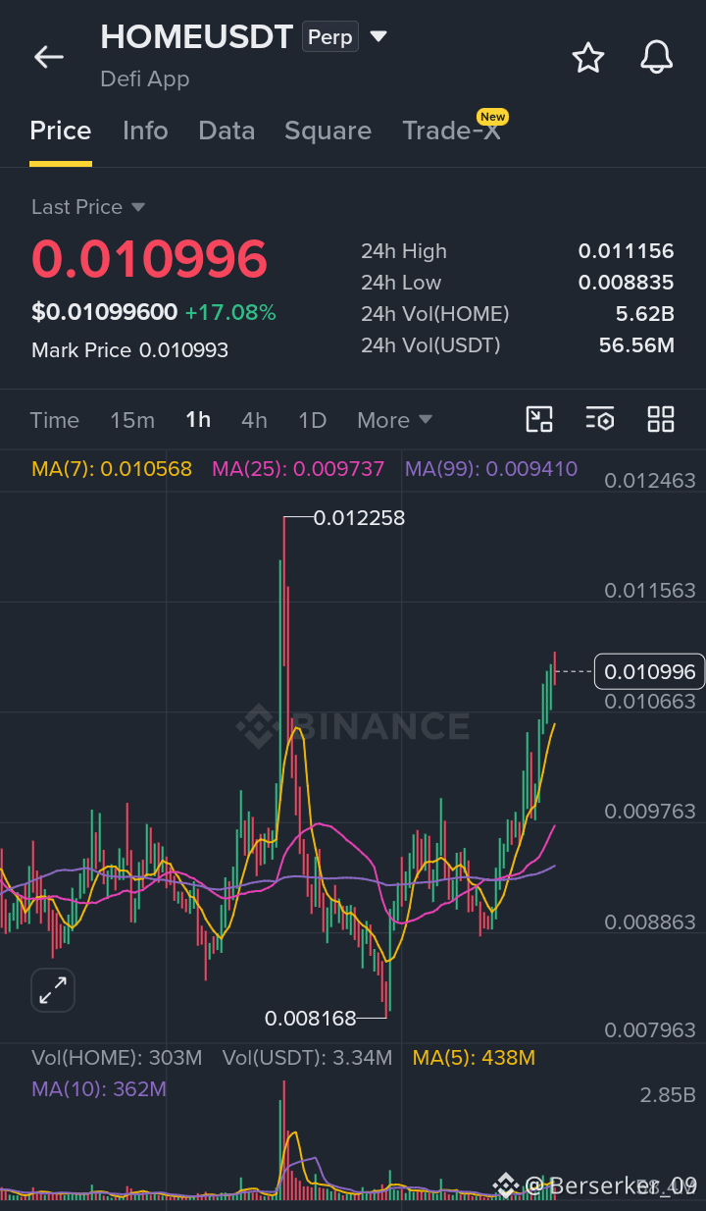The width and height of the screenshot is (706, 1211).
Task: Tap the +17.08% change value
Action: coord(230,313)
